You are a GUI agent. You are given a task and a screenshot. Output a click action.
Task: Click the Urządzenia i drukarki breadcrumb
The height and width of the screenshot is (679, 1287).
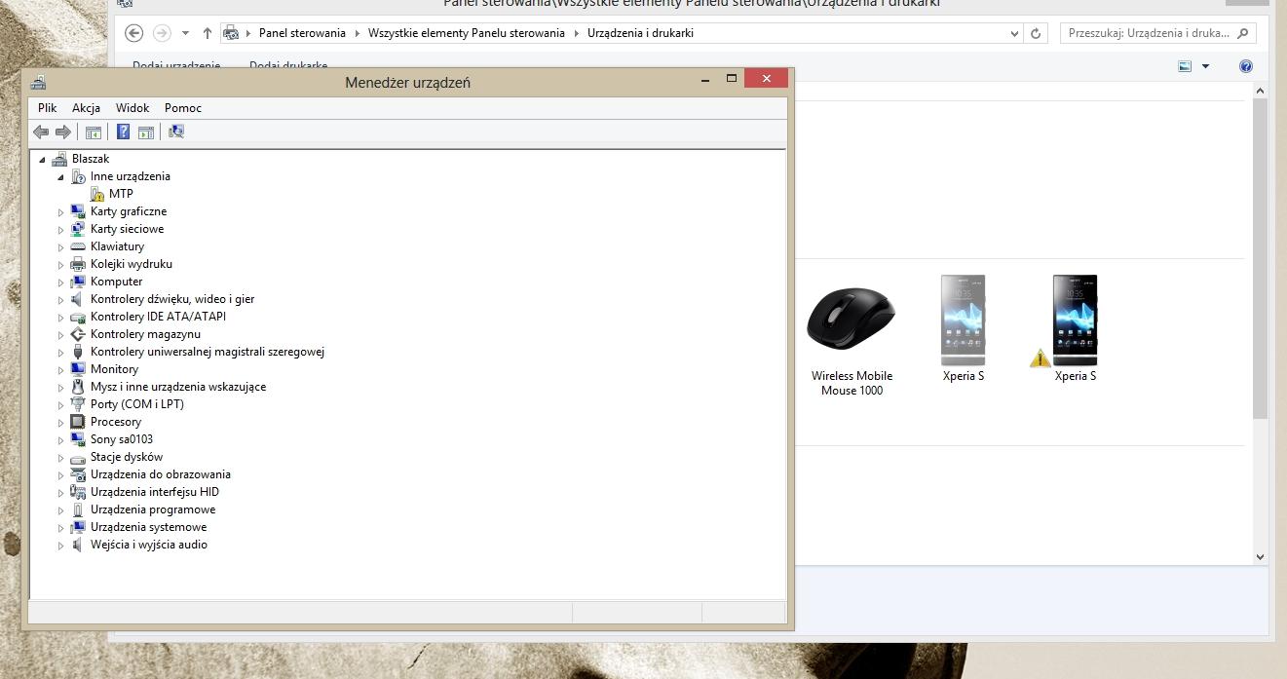tap(640, 33)
